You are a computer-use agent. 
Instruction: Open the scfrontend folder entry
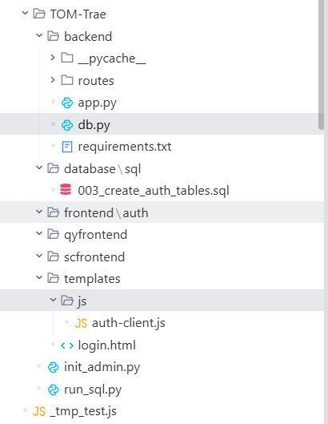click(162, 256)
